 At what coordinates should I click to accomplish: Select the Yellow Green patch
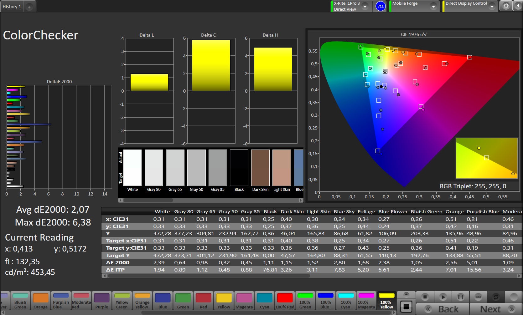tap(122, 301)
